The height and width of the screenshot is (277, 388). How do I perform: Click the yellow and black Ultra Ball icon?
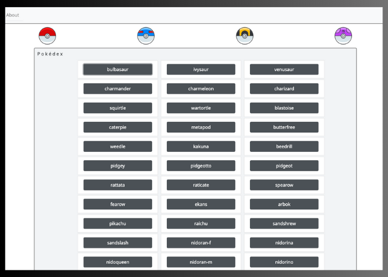(x=244, y=36)
